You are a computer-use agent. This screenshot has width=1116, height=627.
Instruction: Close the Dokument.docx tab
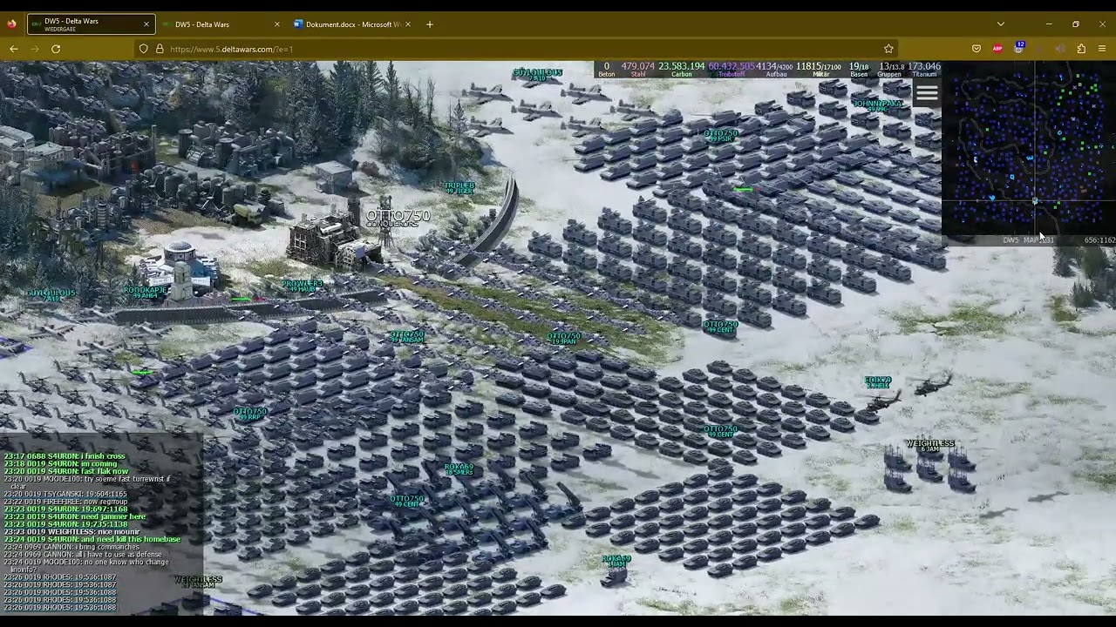410,24
